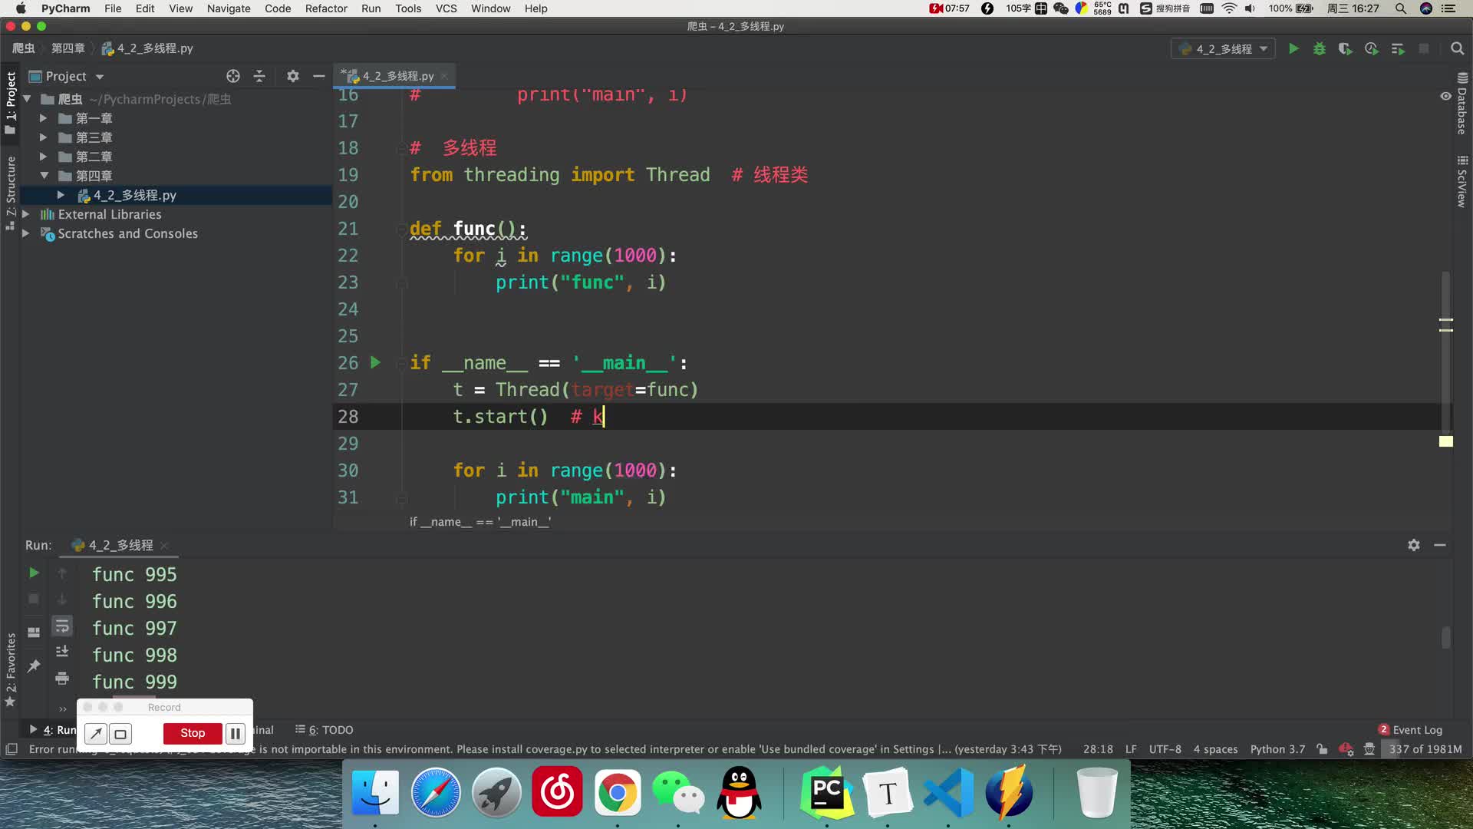Click the yellow warning marker on the editor stripe
Screen dimensions: 1473x829
point(1446,441)
